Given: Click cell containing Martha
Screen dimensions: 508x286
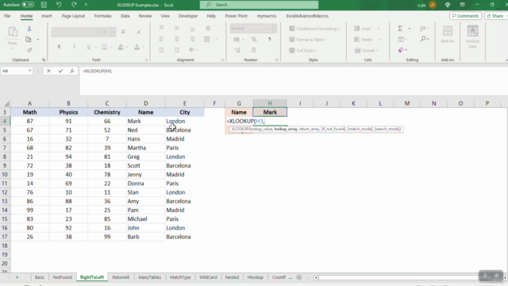Looking at the screenshot, I should pyautogui.click(x=146, y=148).
